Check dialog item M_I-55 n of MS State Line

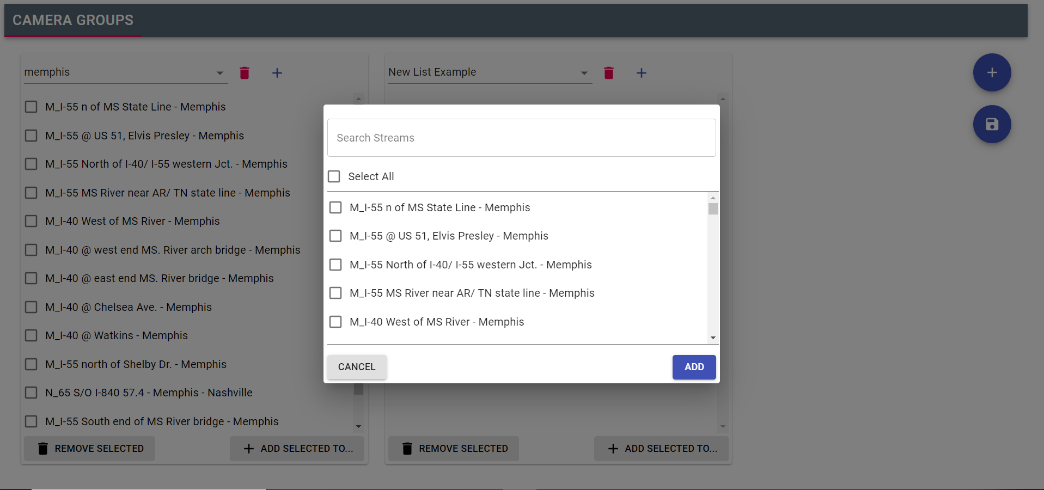335,207
